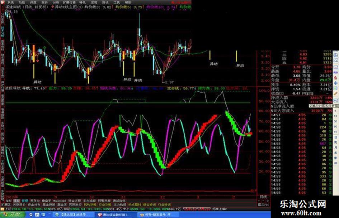Click the blue four-way arrows icon
This screenshot has width=339, height=218.
click(x=335, y=83)
